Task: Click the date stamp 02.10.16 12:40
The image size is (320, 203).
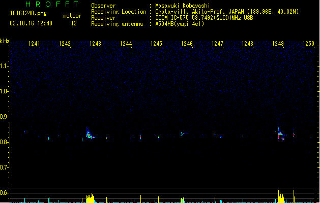Action: (31, 23)
